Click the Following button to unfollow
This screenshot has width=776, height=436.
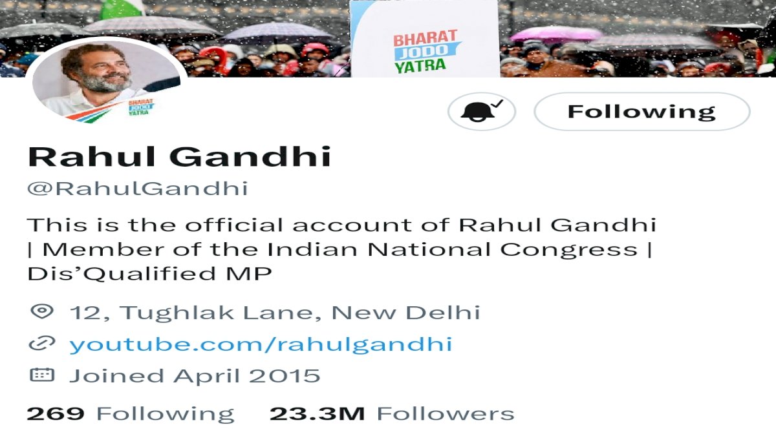(641, 112)
